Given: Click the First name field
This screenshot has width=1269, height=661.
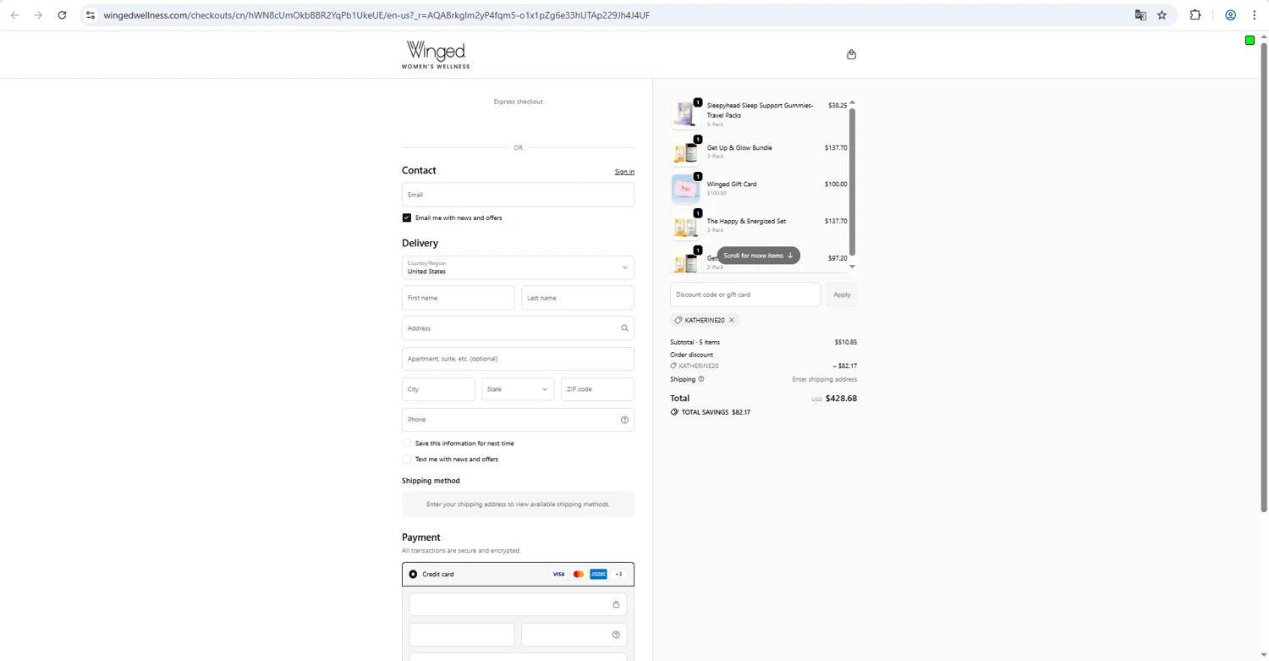Looking at the screenshot, I should click(458, 298).
